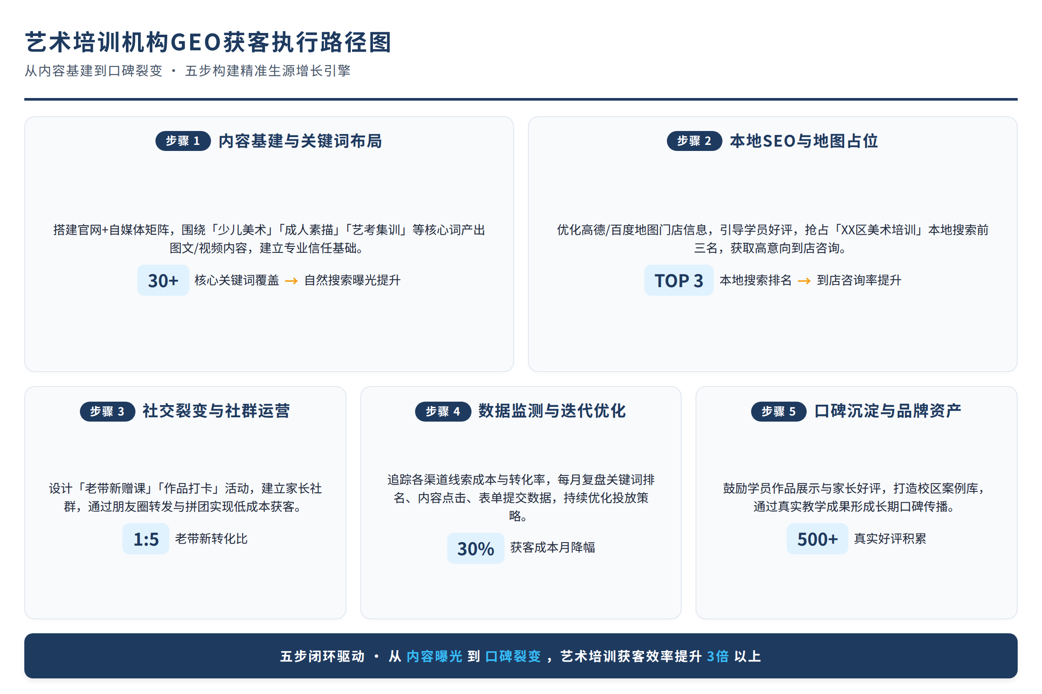Click the 步骤 1 badge
This screenshot has width=1042, height=694.
[x=183, y=141]
